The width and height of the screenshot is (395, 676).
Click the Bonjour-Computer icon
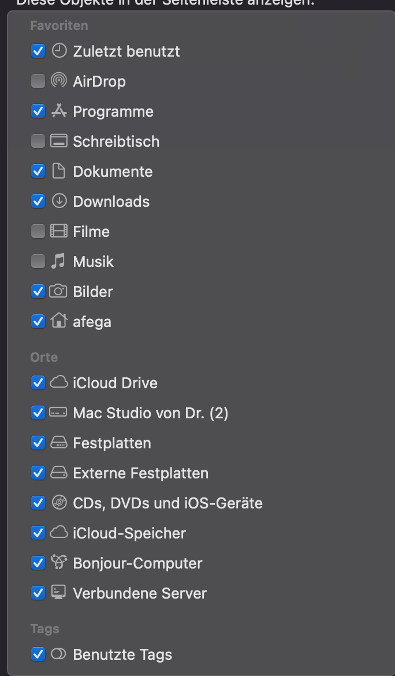coord(59,563)
